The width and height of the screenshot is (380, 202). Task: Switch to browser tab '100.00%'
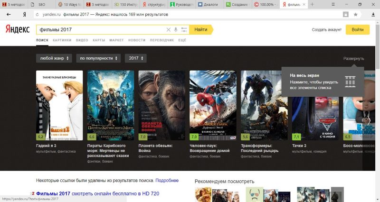pyautogui.click(x=266, y=4)
